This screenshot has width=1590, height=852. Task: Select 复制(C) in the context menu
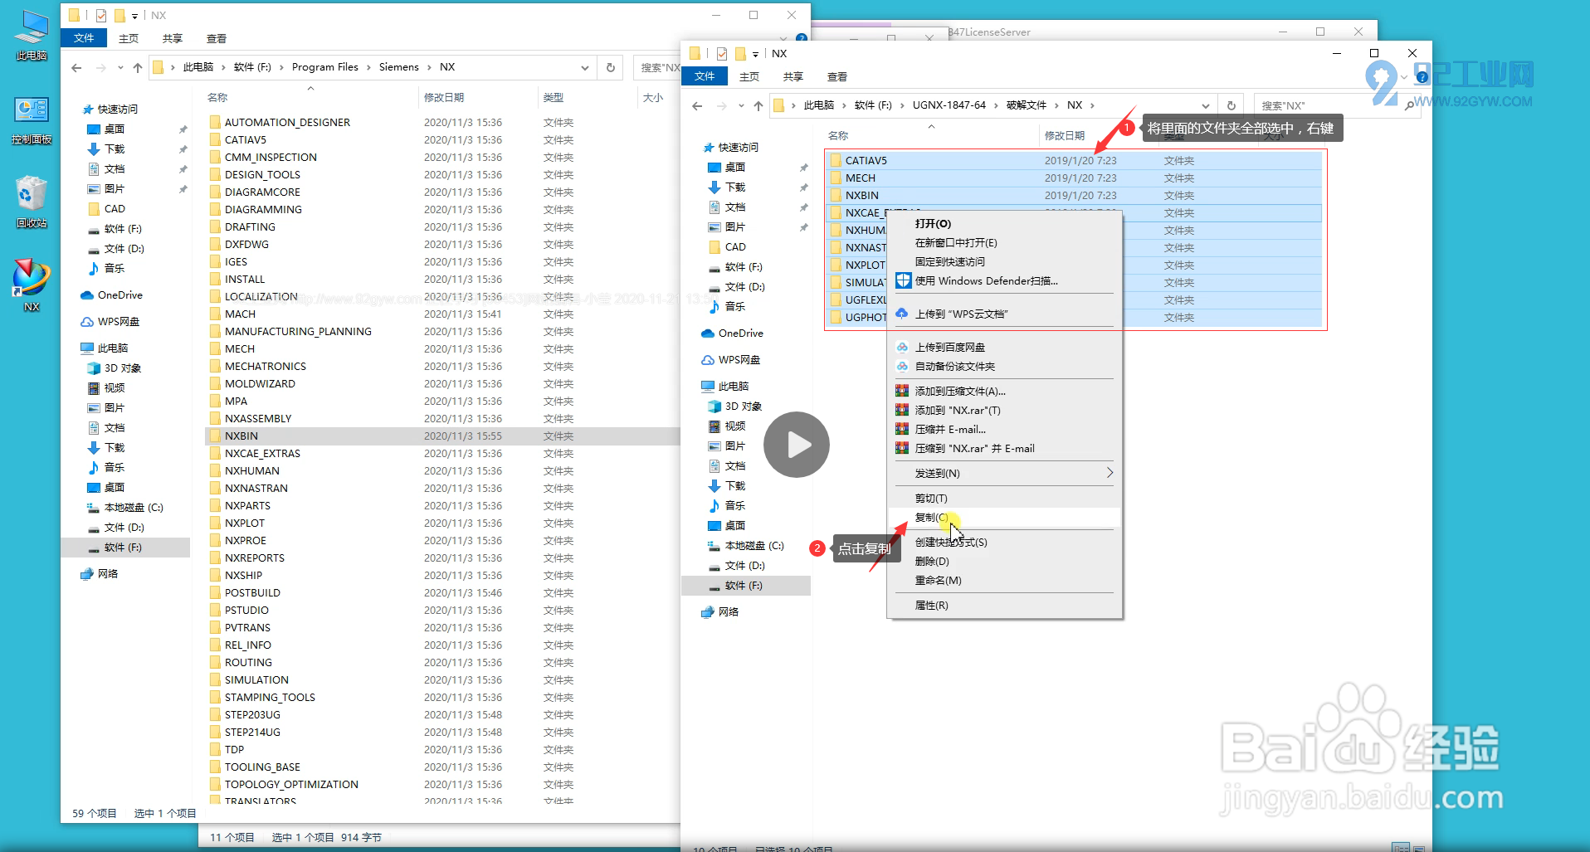pyautogui.click(x=1004, y=518)
